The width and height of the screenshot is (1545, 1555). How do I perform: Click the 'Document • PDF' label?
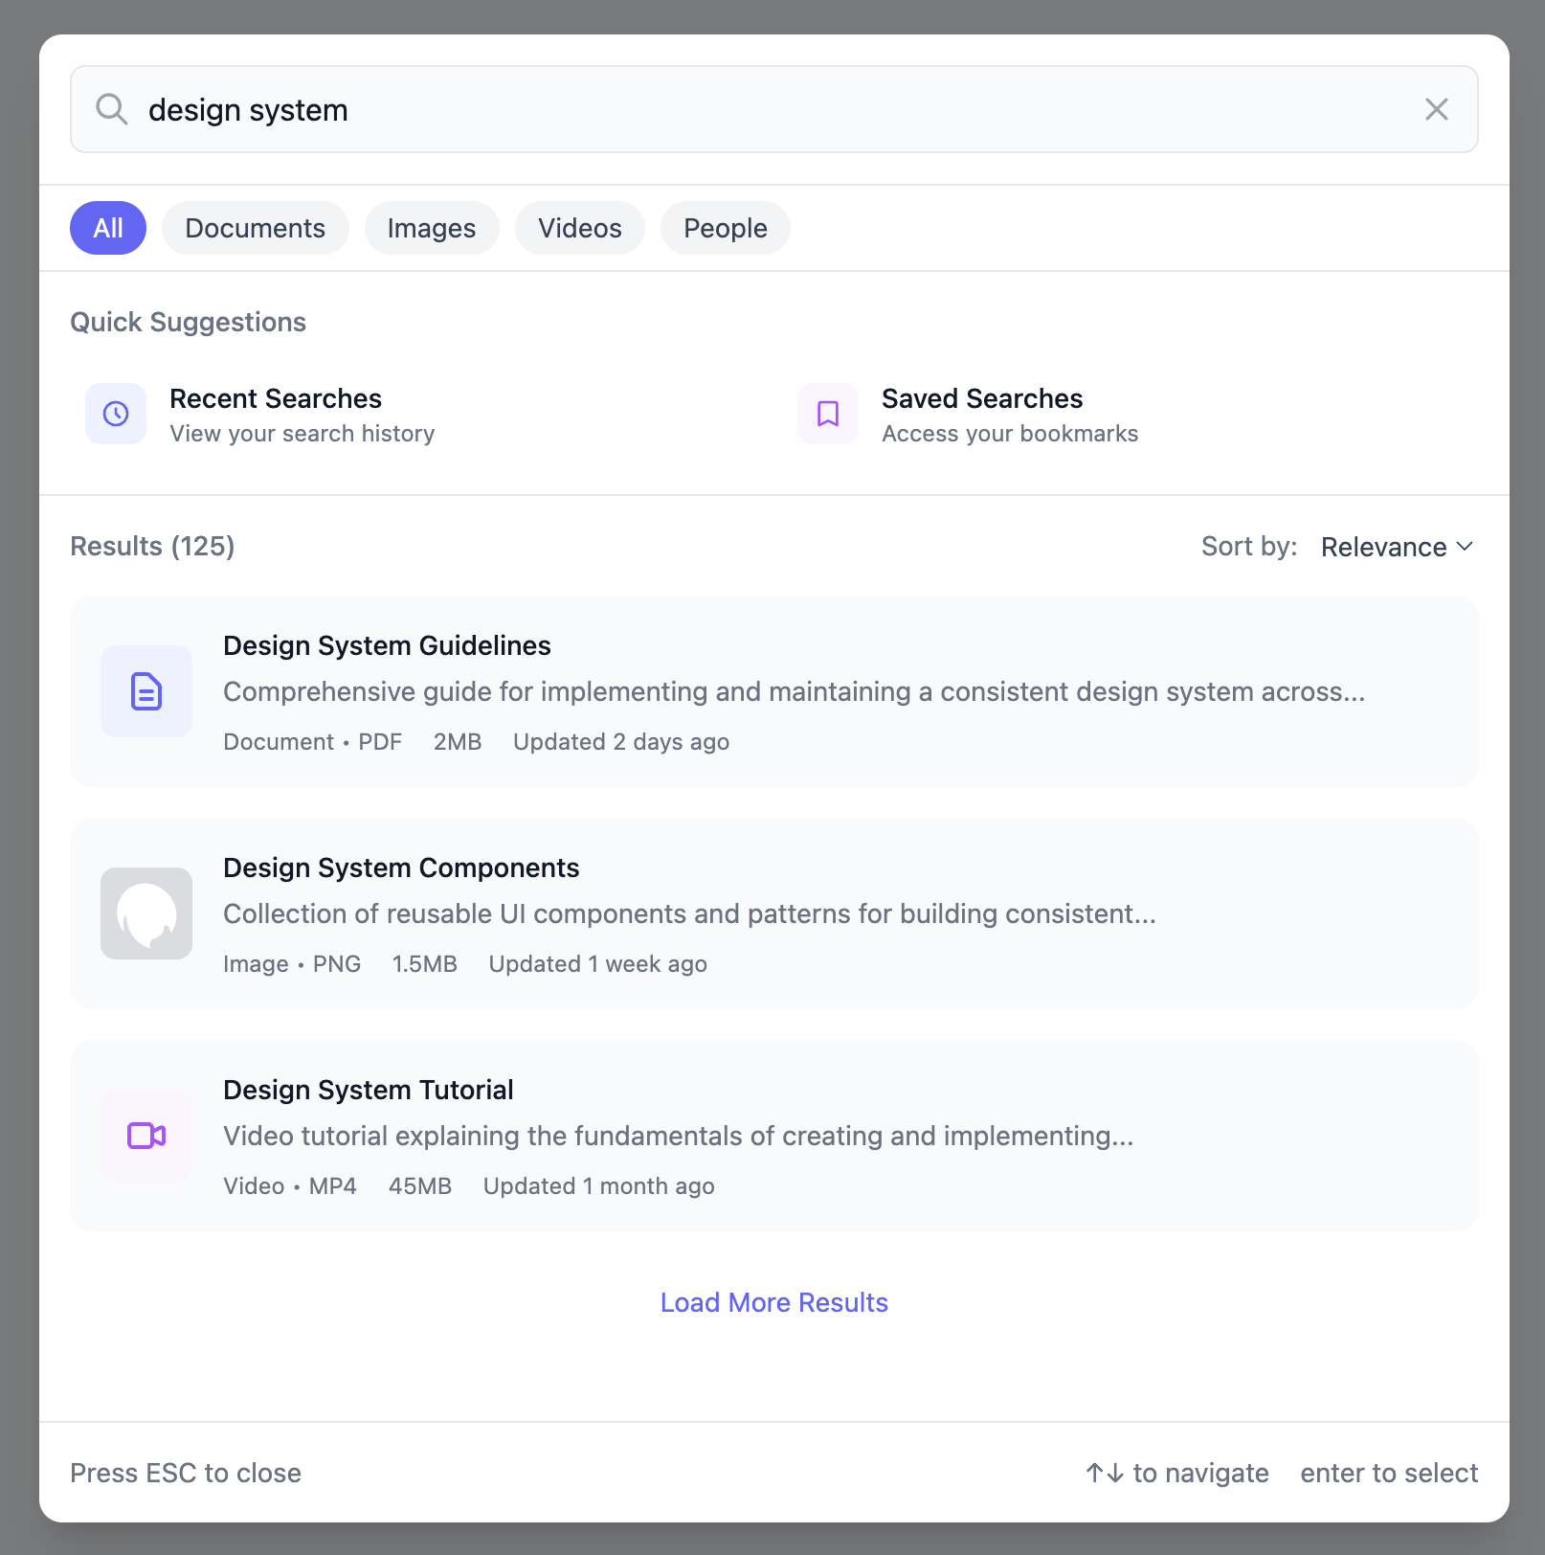coord(312,742)
